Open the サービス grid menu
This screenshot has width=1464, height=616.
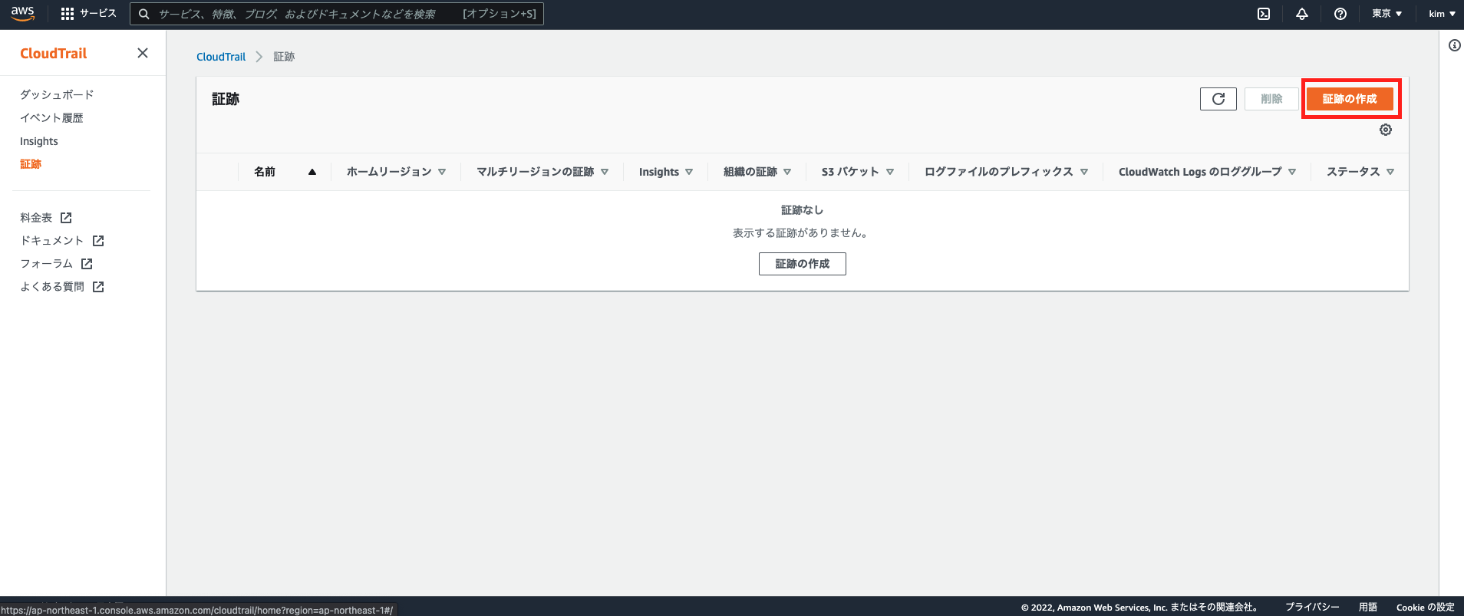pyautogui.click(x=88, y=14)
